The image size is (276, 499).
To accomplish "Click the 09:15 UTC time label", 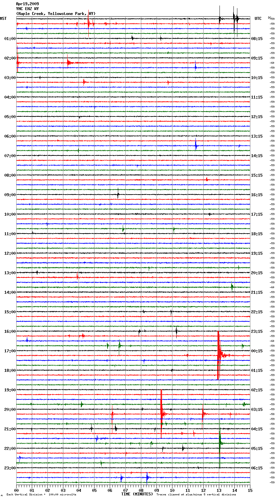I will pos(257,58).
